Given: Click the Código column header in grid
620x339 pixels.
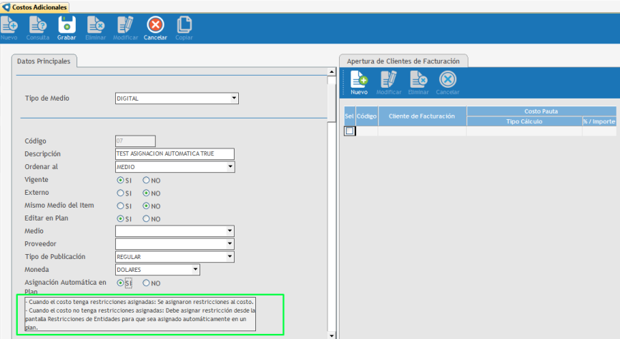Looking at the screenshot, I should coord(366,116).
